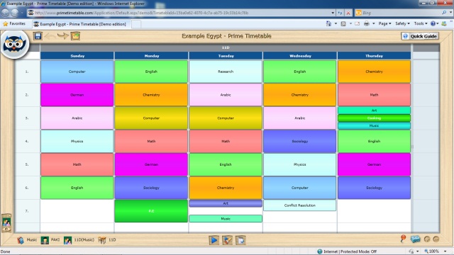The width and height of the screenshot is (454, 255).
Task: Expand the Home button dropdown arrow
Action: [x=336, y=23]
